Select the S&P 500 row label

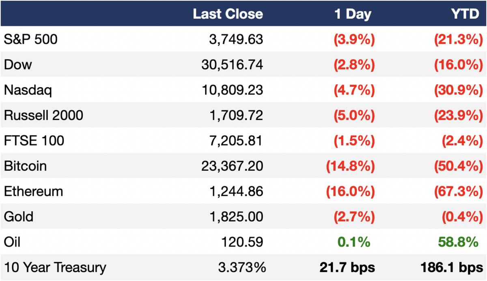pyautogui.click(x=31, y=39)
